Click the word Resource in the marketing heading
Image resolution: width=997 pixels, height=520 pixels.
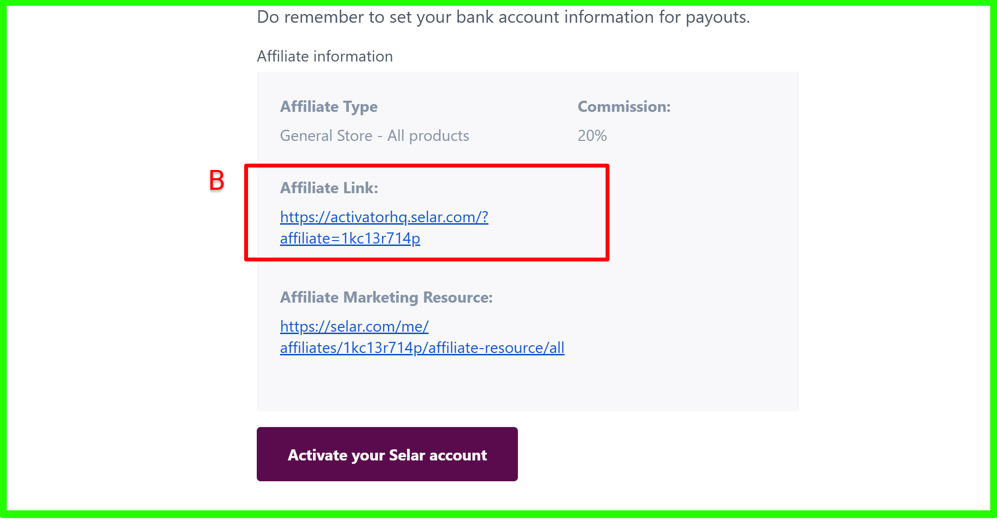coord(457,297)
